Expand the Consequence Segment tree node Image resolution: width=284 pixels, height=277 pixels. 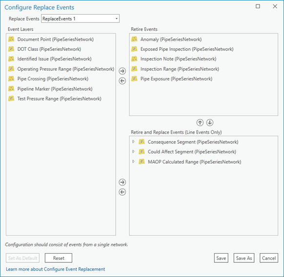tap(134, 142)
